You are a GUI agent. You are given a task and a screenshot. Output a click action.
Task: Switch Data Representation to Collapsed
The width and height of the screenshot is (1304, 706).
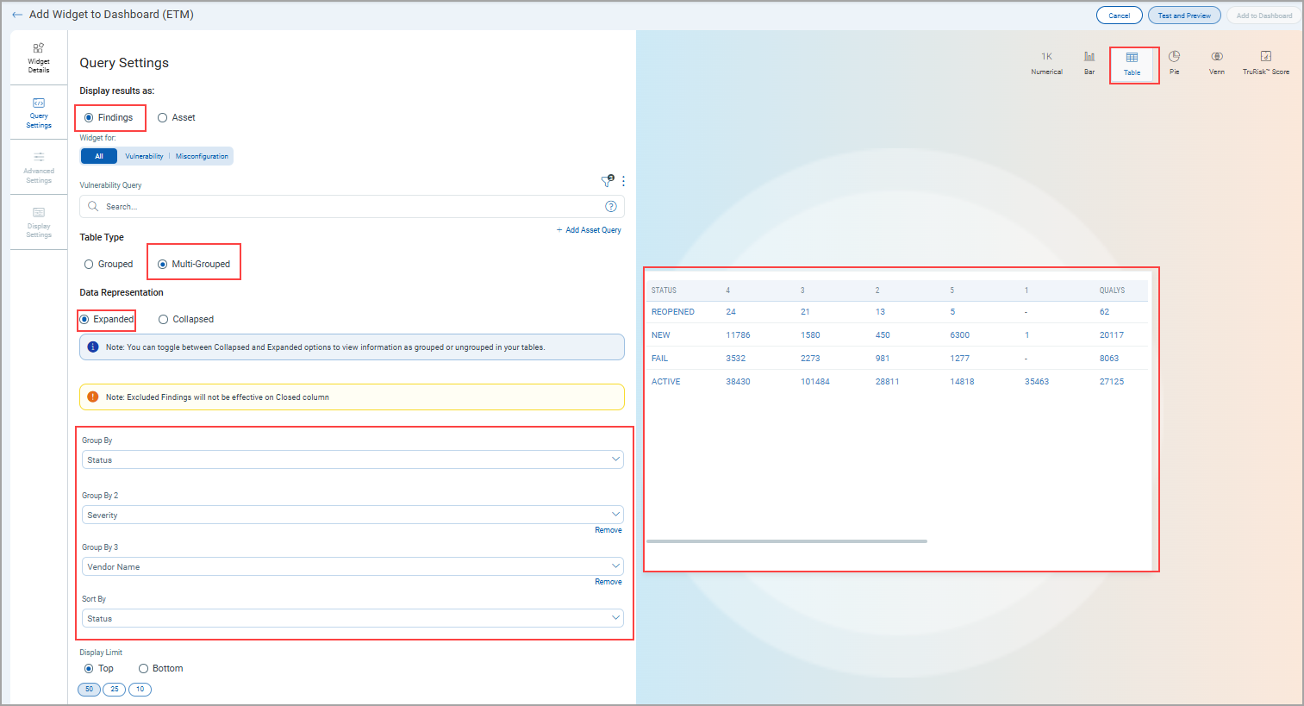tap(164, 319)
